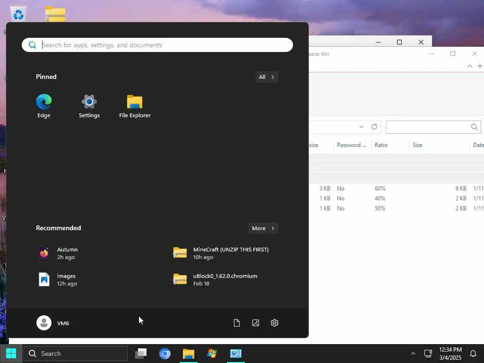Click the search magnifier in background window
The width and height of the screenshot is (484, 363).
click(x=475, y=127)
